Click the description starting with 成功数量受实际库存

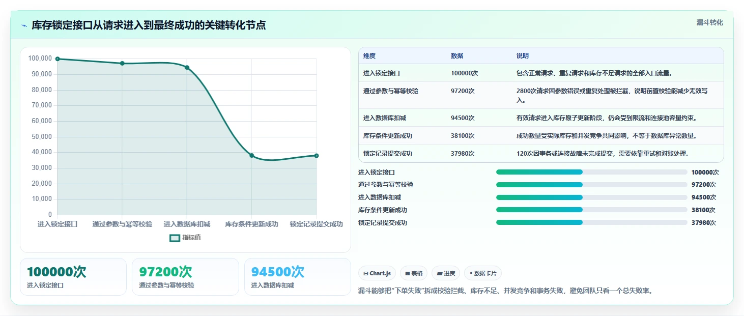tap(606, 136)
